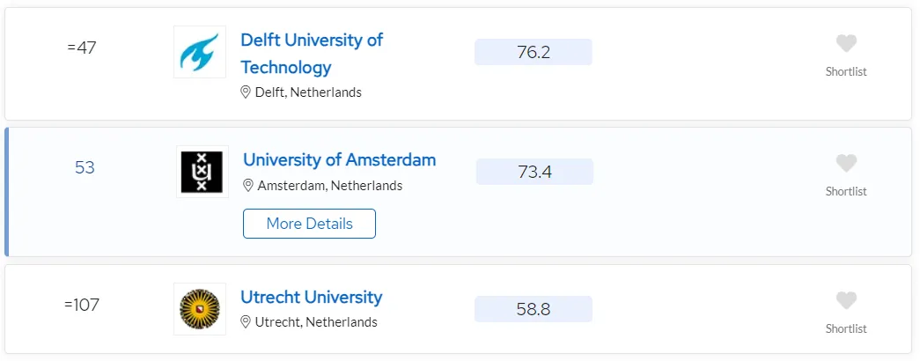Click location pin beside Utrecht, Netherlands
Screen dimensions: 920x361
[x=246, y=322]
